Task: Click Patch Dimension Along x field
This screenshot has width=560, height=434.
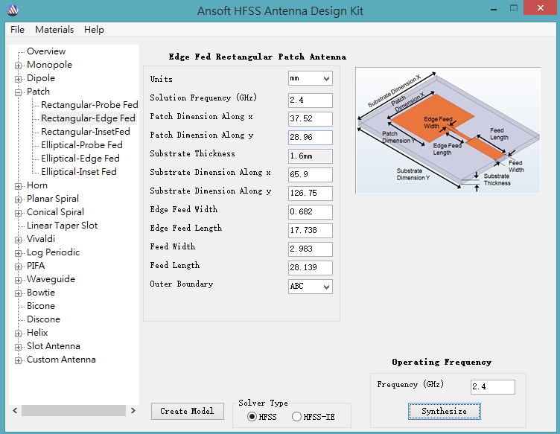Action: tap(311, 119)
